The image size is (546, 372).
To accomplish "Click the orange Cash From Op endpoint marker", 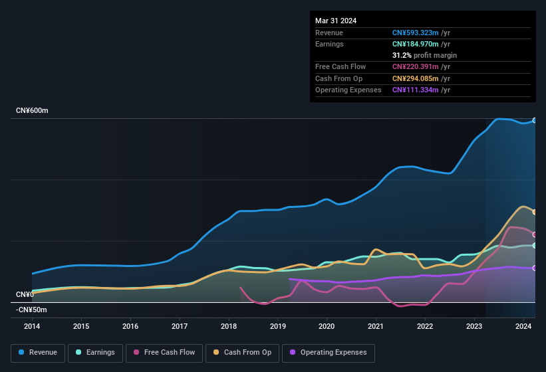I will pos(534,212).
